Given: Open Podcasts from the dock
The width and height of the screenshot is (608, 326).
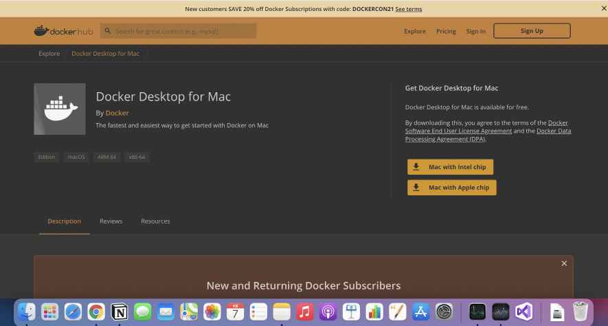Looking at the screenshot, I should pyautogui.click(x=328, y=312).
